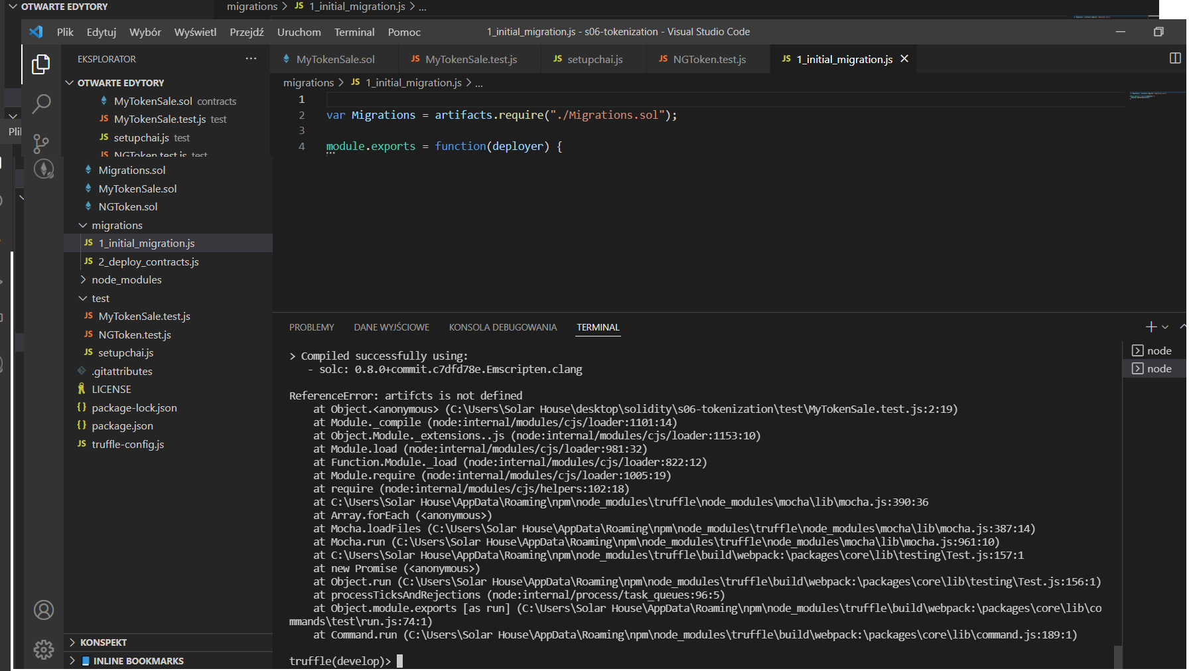Place cursor on editor line 1
Viewport: 1189px width, 671px height.
click(723, 100)
